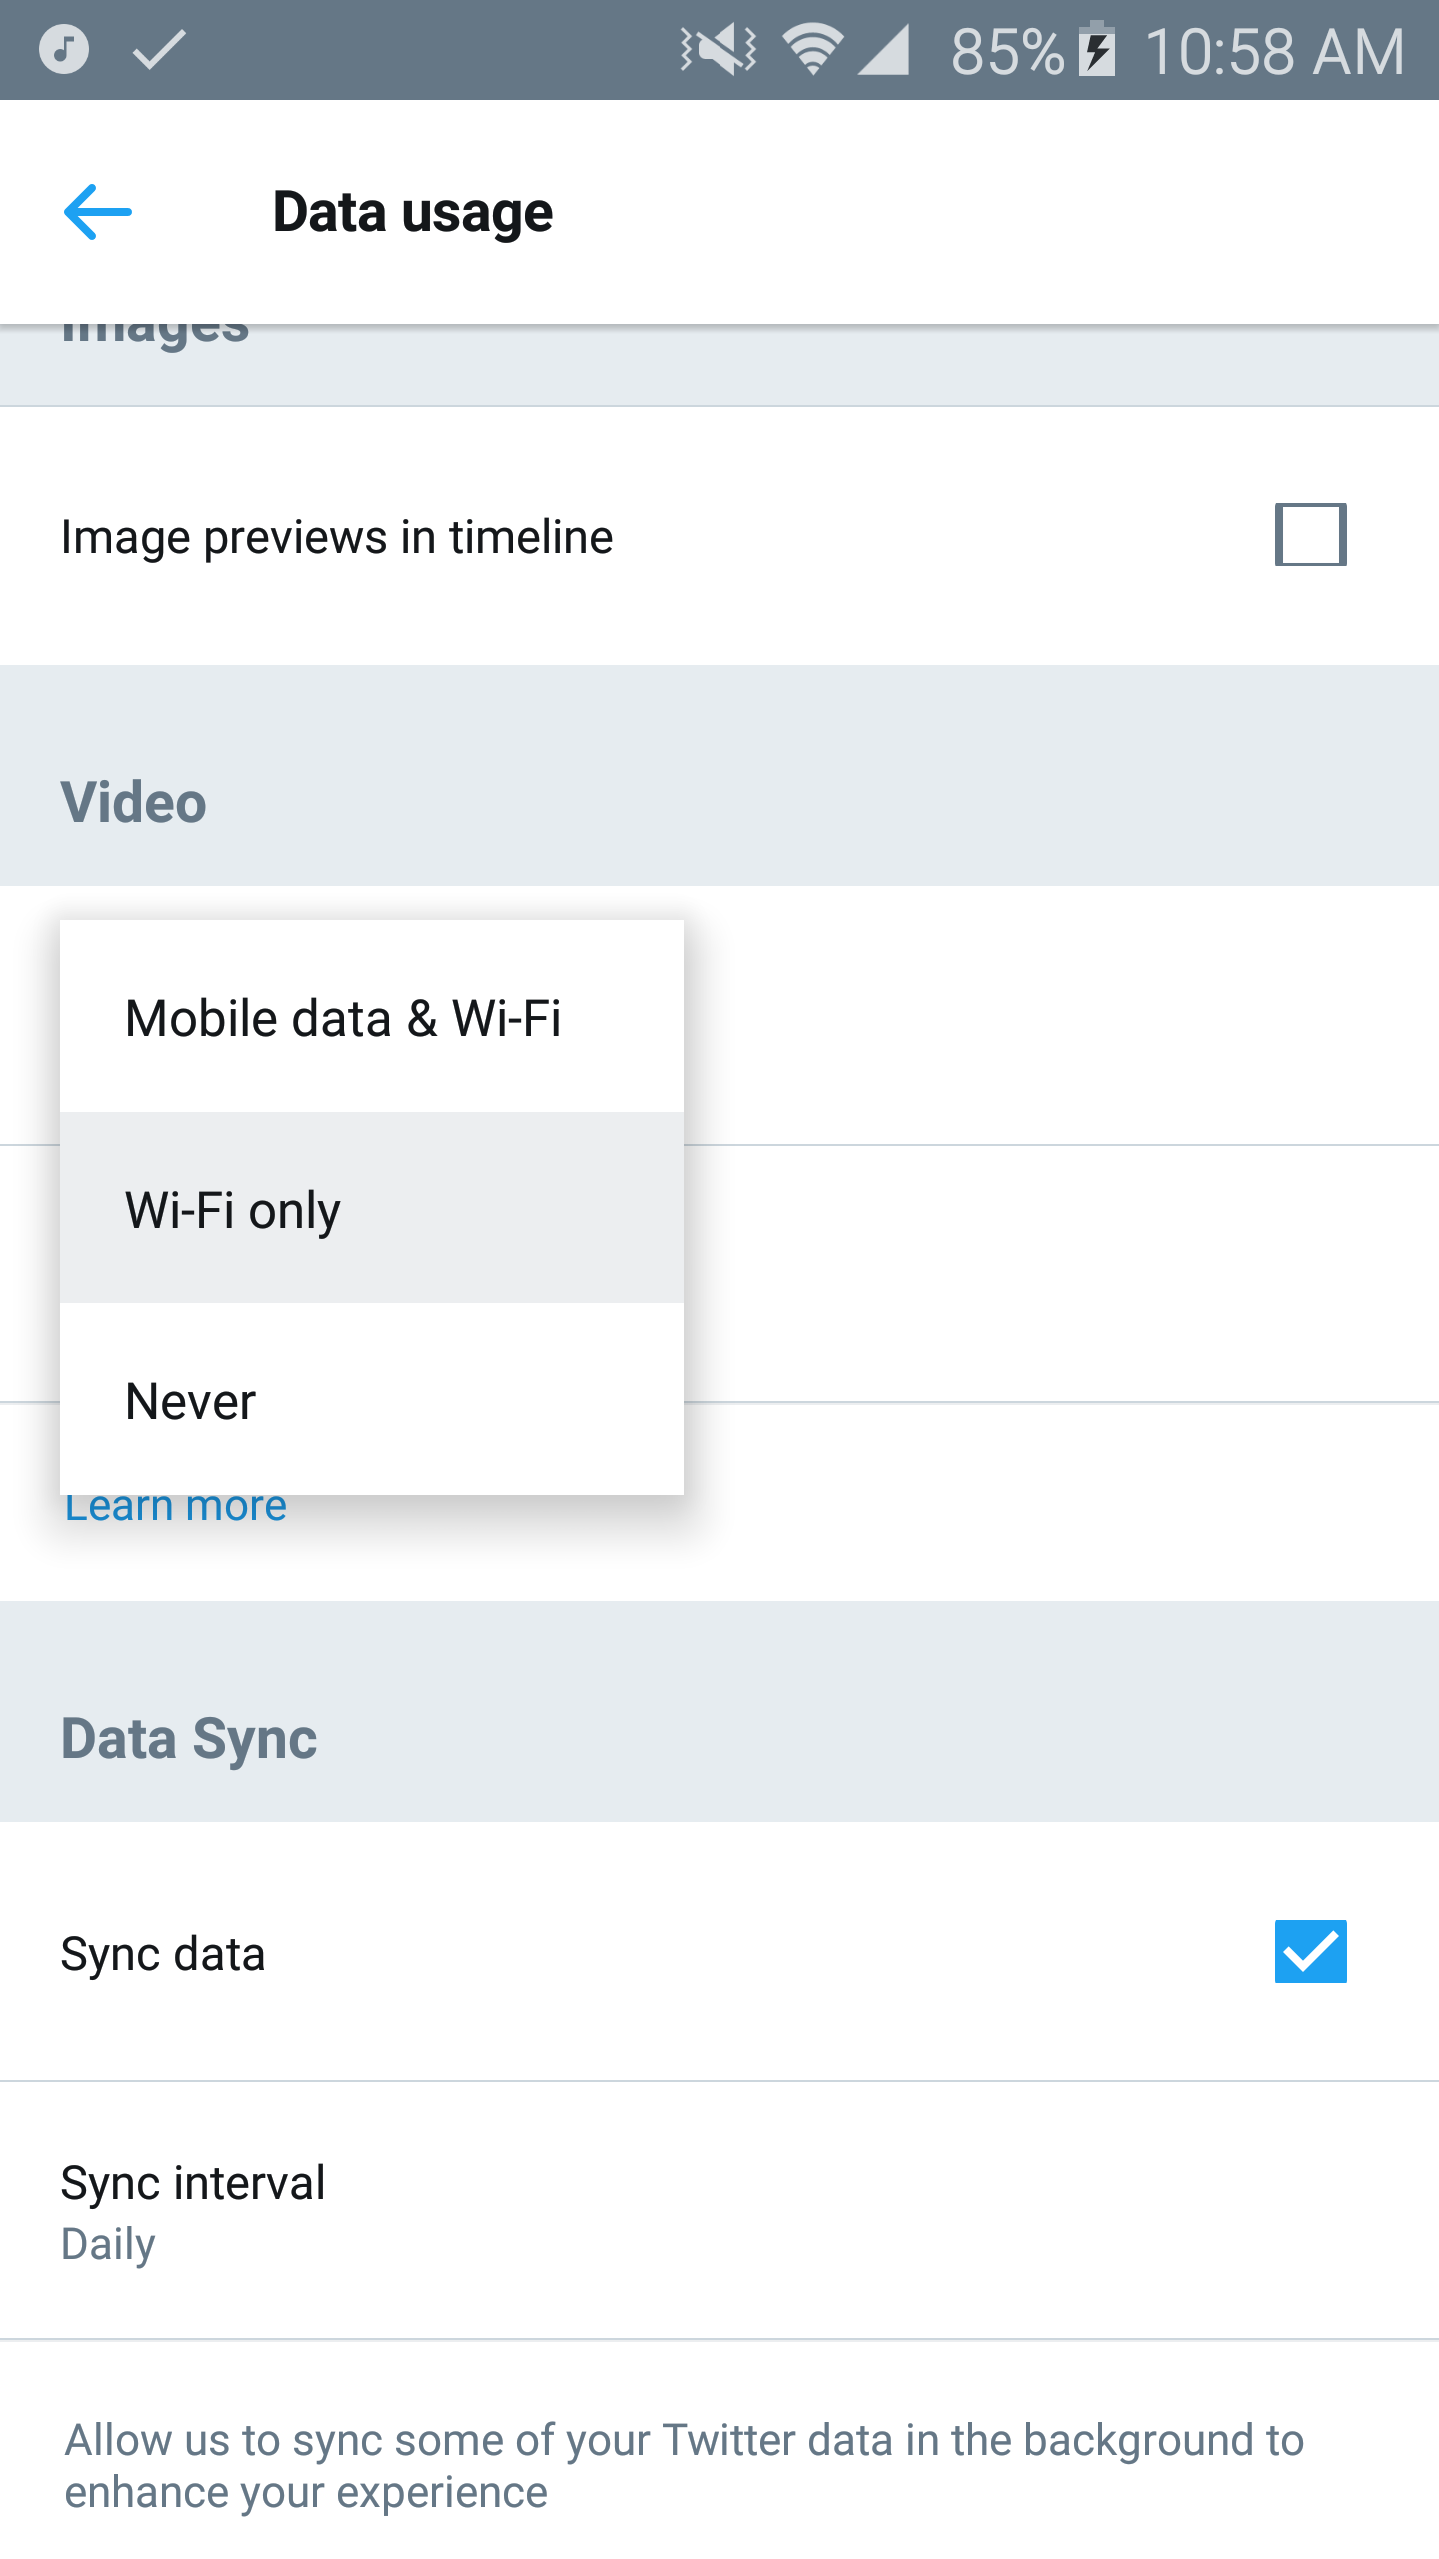Tap the Data Sync section header
This screenshot has height=2559, width=1439.
point(189,1739)
